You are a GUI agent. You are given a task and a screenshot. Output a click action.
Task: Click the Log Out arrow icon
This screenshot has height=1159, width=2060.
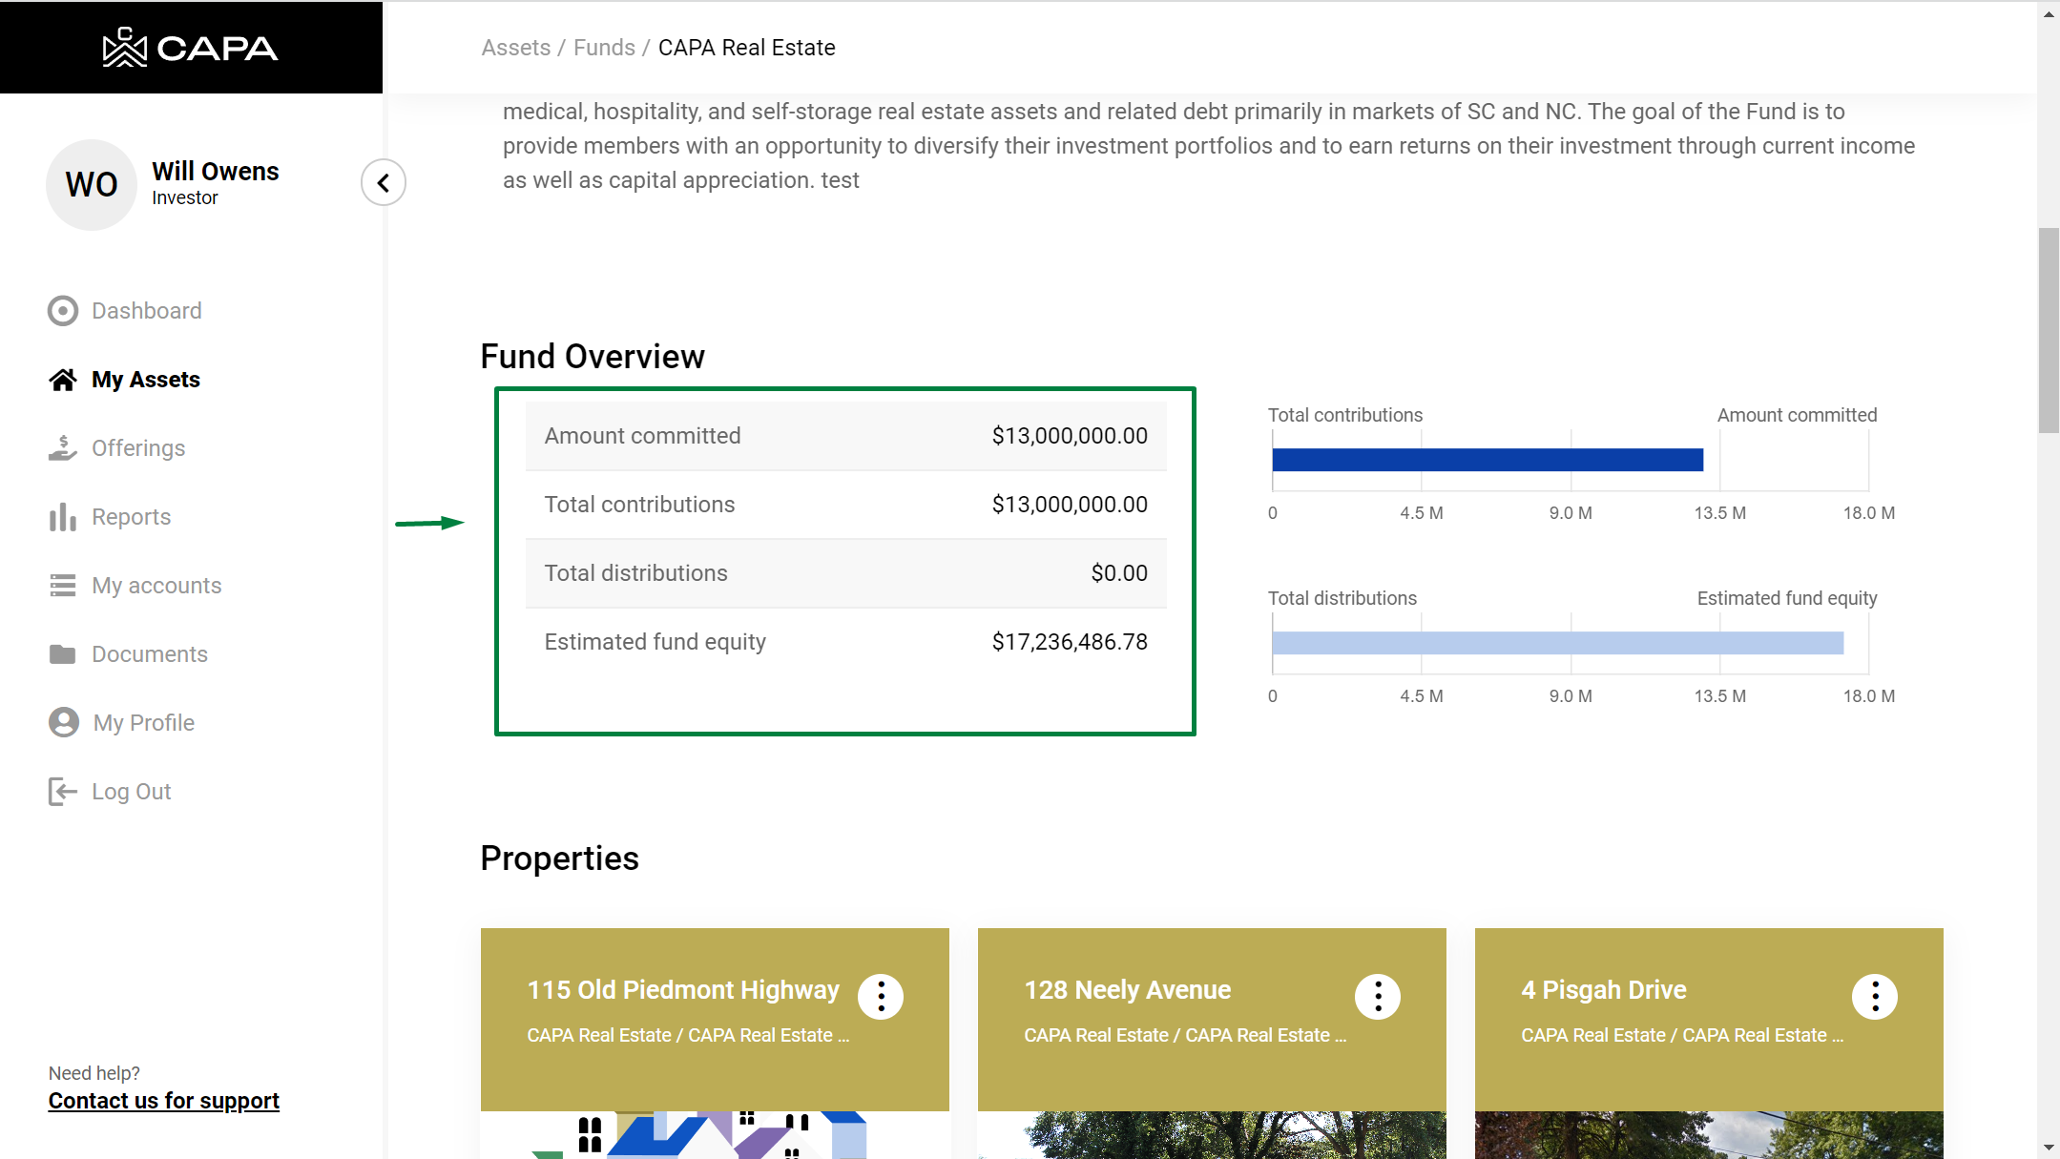tap(63, 792)
